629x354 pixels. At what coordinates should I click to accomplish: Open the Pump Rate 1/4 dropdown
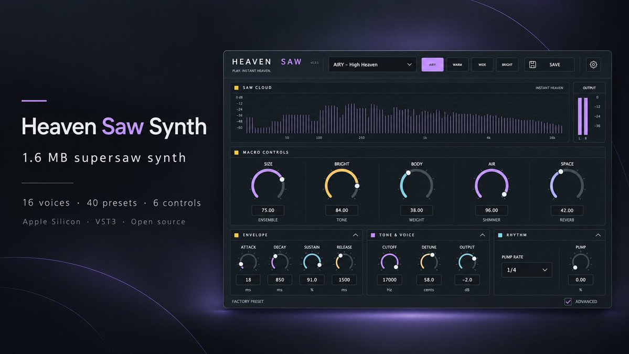527,270
